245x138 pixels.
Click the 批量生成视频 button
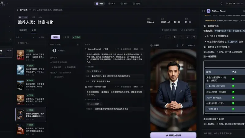pyautogui.click(x=188, y=30)
